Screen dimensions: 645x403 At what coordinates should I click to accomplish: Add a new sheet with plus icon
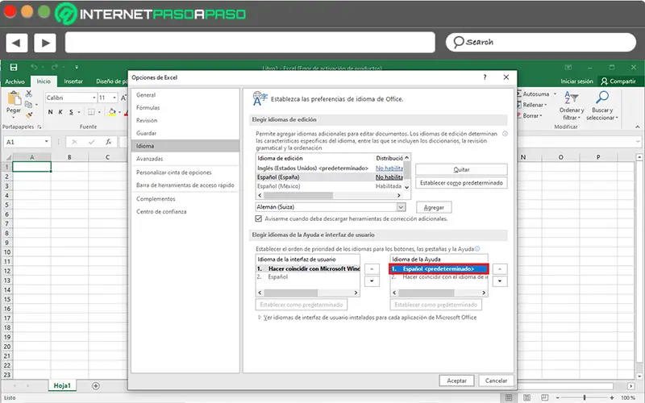click(96, 386)
